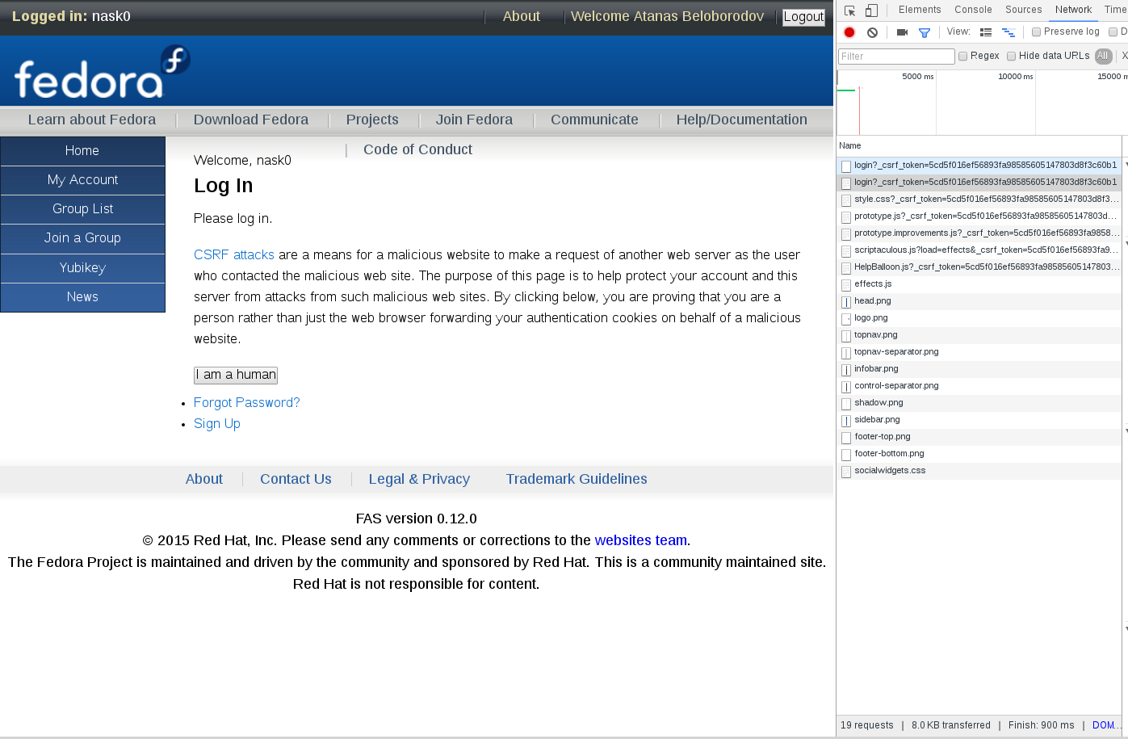Activate the inspect element picker icon
The width and height of the screenshot is (1128, 739).
(849, 10)
